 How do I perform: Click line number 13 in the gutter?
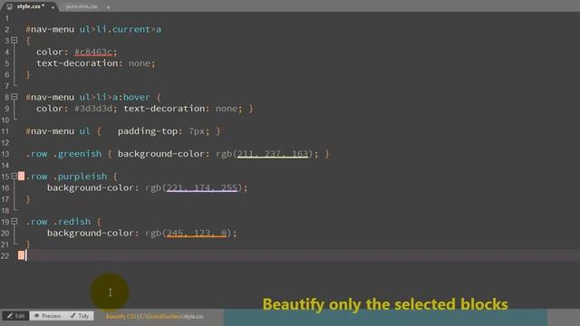[5, 154]
